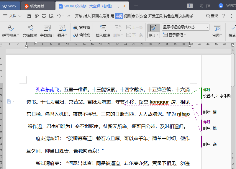Click the 审阅 pane icon
The image size is (236, 169).
click(x=217, y=28)
